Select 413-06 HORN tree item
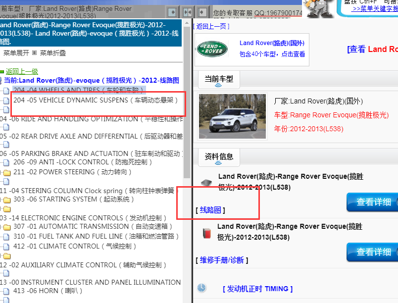This screenshot has height=303, width=398. coord(48,291)
